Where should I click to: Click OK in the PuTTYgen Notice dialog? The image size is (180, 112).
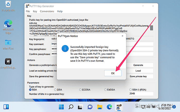click(113, 73)
